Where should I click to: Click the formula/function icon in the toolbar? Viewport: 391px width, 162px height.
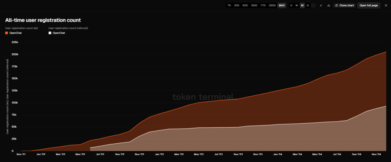click(x=321, y=5)
